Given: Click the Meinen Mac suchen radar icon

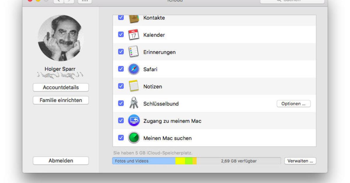Looking at the screenshot, I should [134, 138].
